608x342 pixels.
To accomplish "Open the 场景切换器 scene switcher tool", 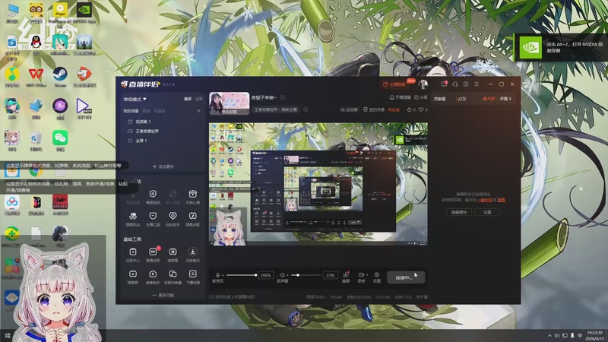I will [173, 277].
